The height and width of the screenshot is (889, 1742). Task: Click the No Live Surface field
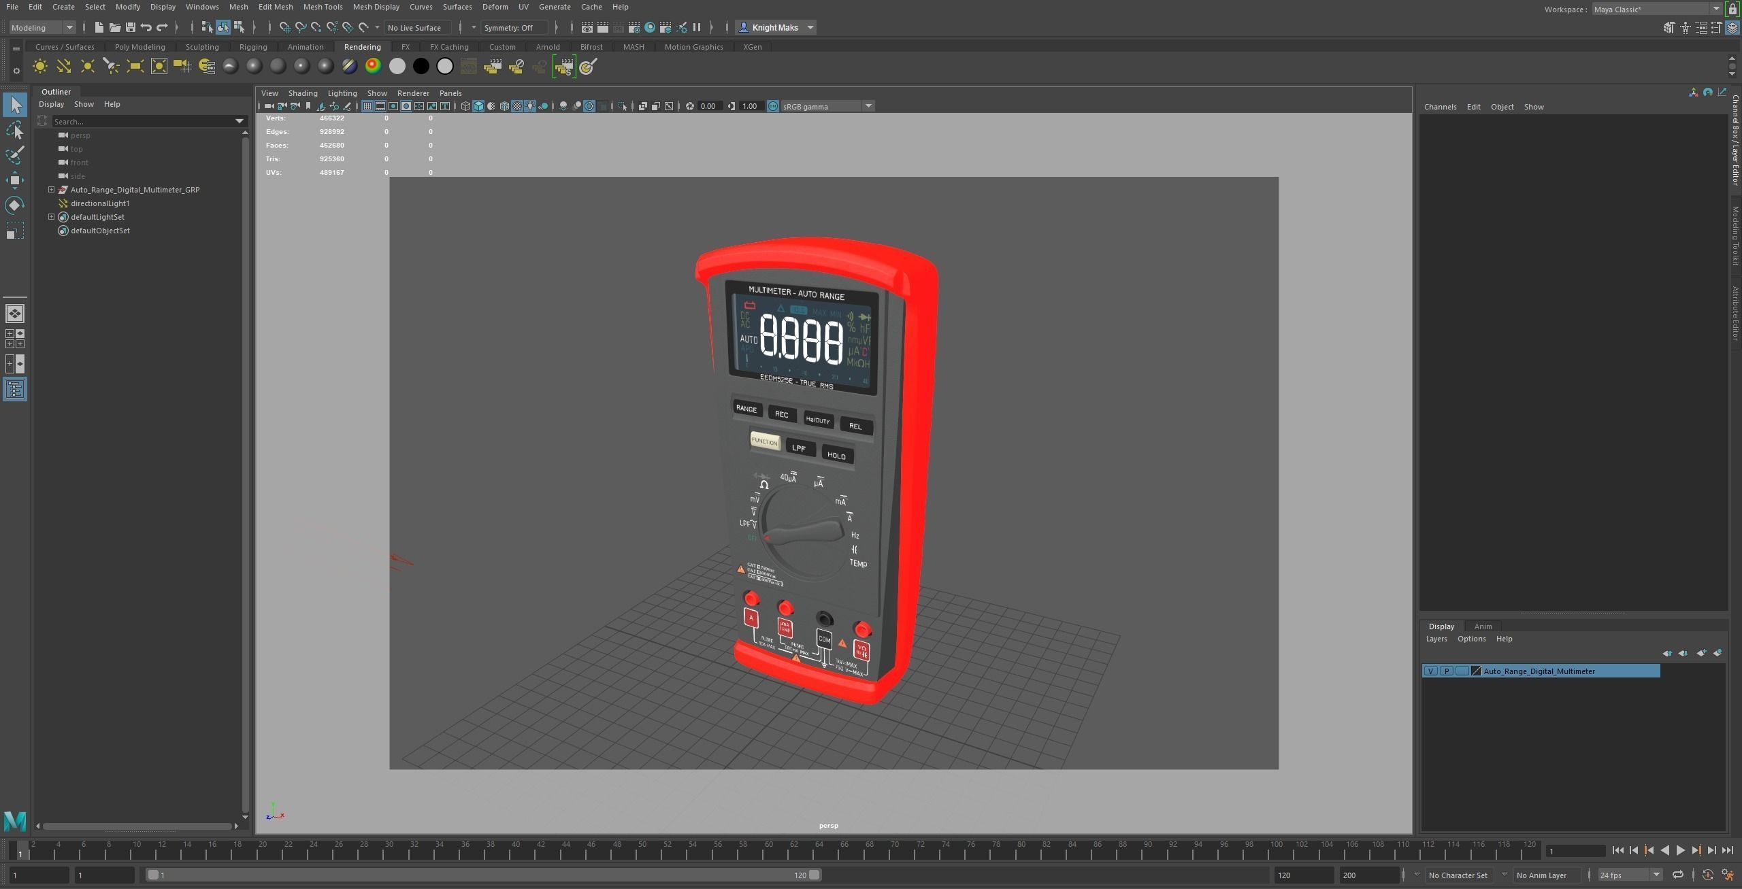(418, 28)
